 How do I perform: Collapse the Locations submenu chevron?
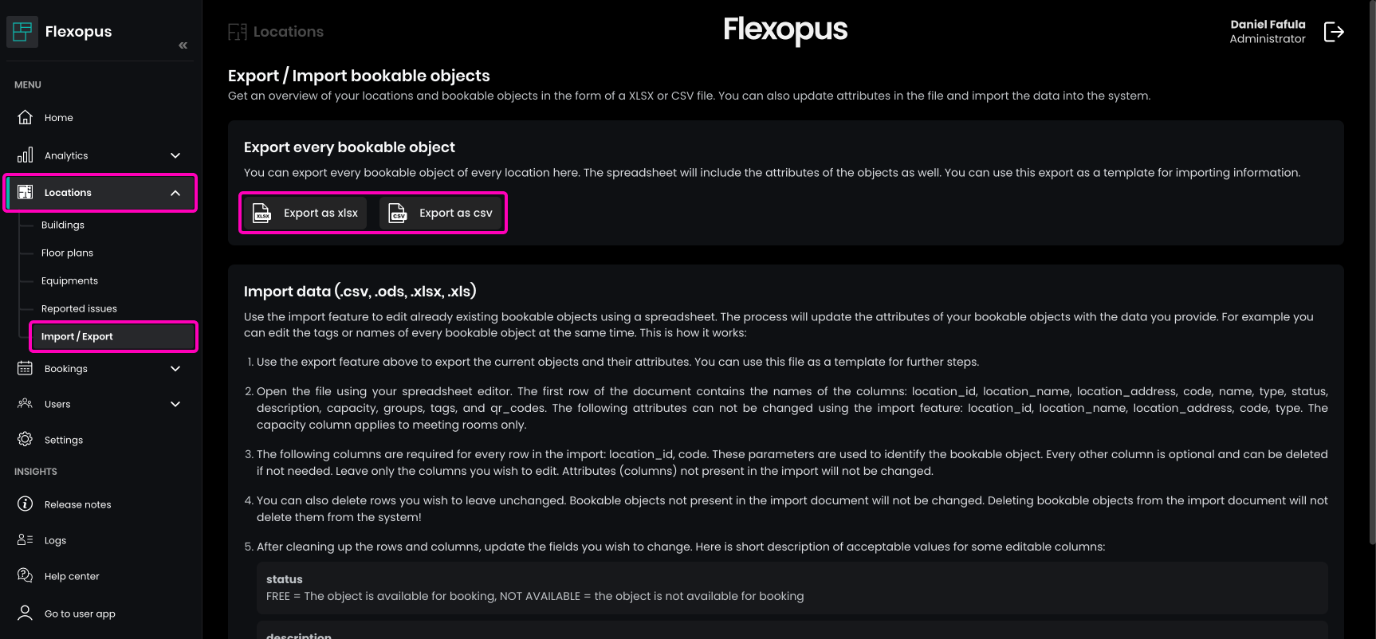pos(175,193)
